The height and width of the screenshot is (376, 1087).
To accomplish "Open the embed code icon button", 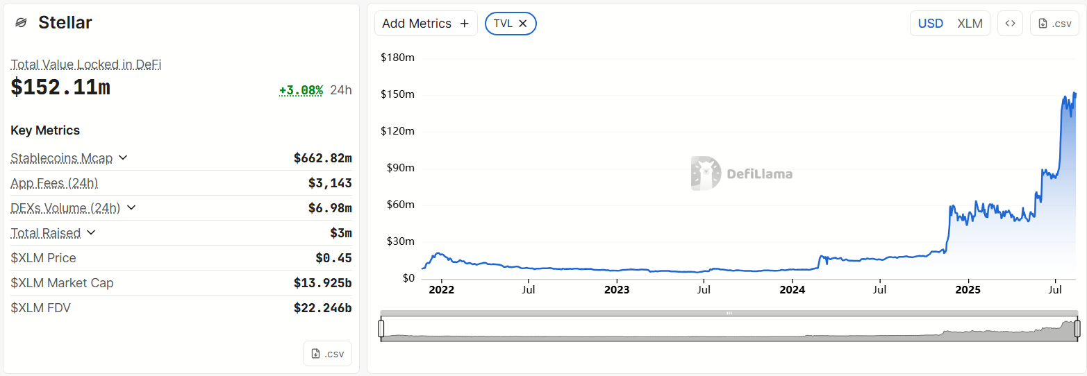I will [x=1010, y=24].
